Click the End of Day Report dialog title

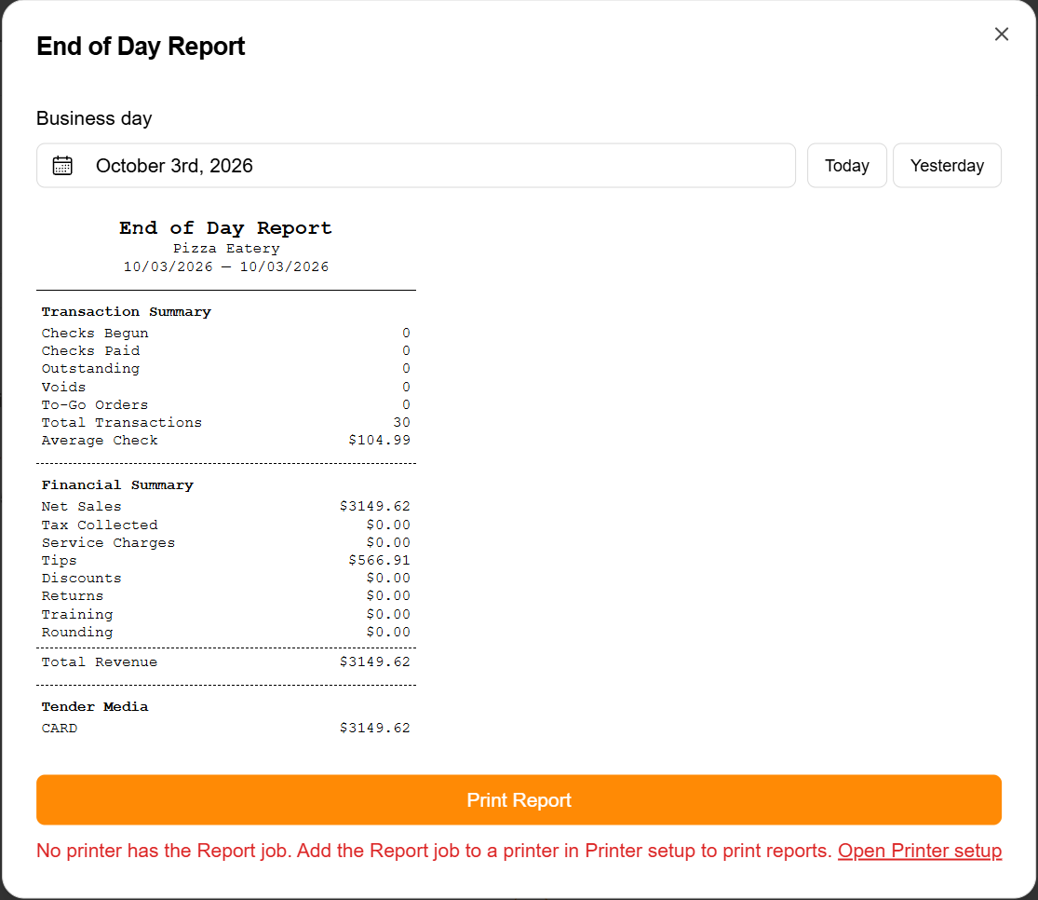point(141,47)
